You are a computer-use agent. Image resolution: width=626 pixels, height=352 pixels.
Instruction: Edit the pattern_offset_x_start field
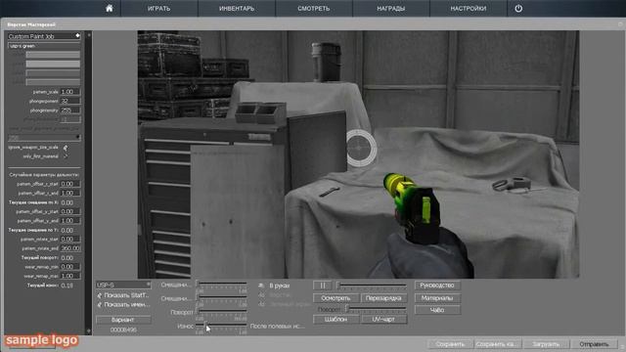tap(70, 184)
